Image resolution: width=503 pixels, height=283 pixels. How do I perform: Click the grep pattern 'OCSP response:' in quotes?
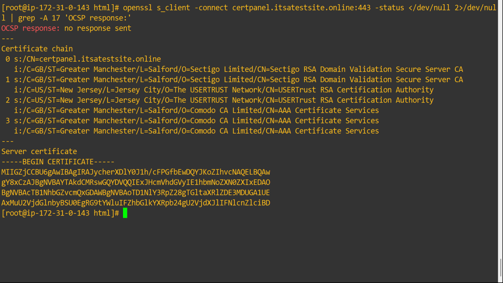(x=99, y=18)
